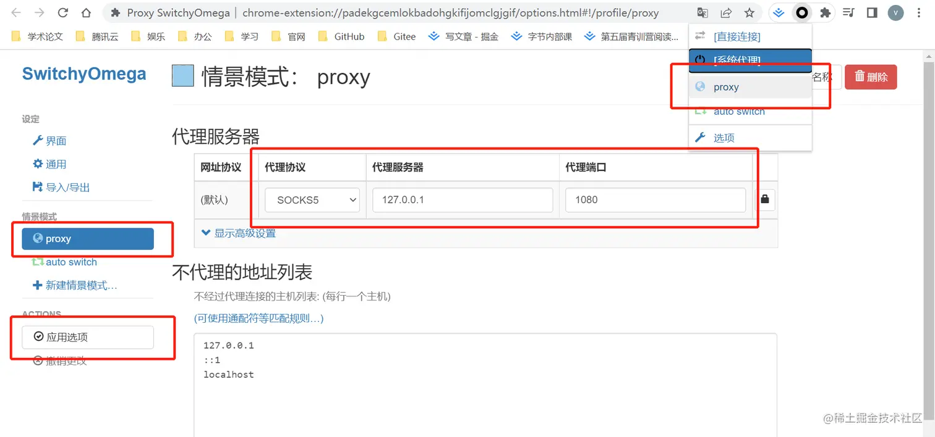The image size is (935, 437).
Task: Select proxy in the popup menu
Action: click(x=750, y=87)
